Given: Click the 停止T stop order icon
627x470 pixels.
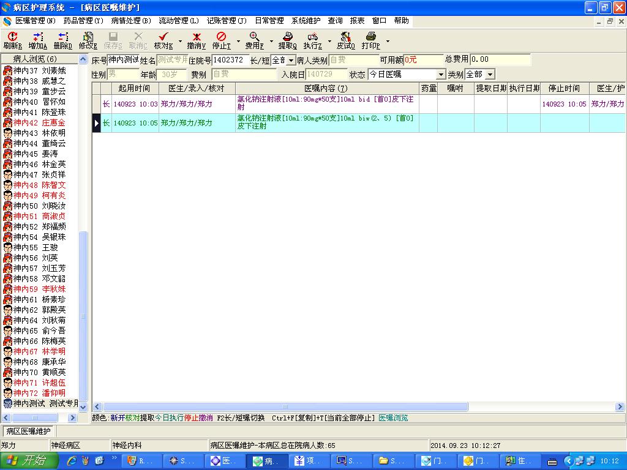Looking at the screenshot, I should pyautogui.click(x=221, y=41).
